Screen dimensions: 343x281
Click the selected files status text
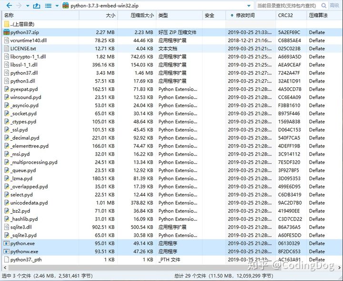[47, 276]
